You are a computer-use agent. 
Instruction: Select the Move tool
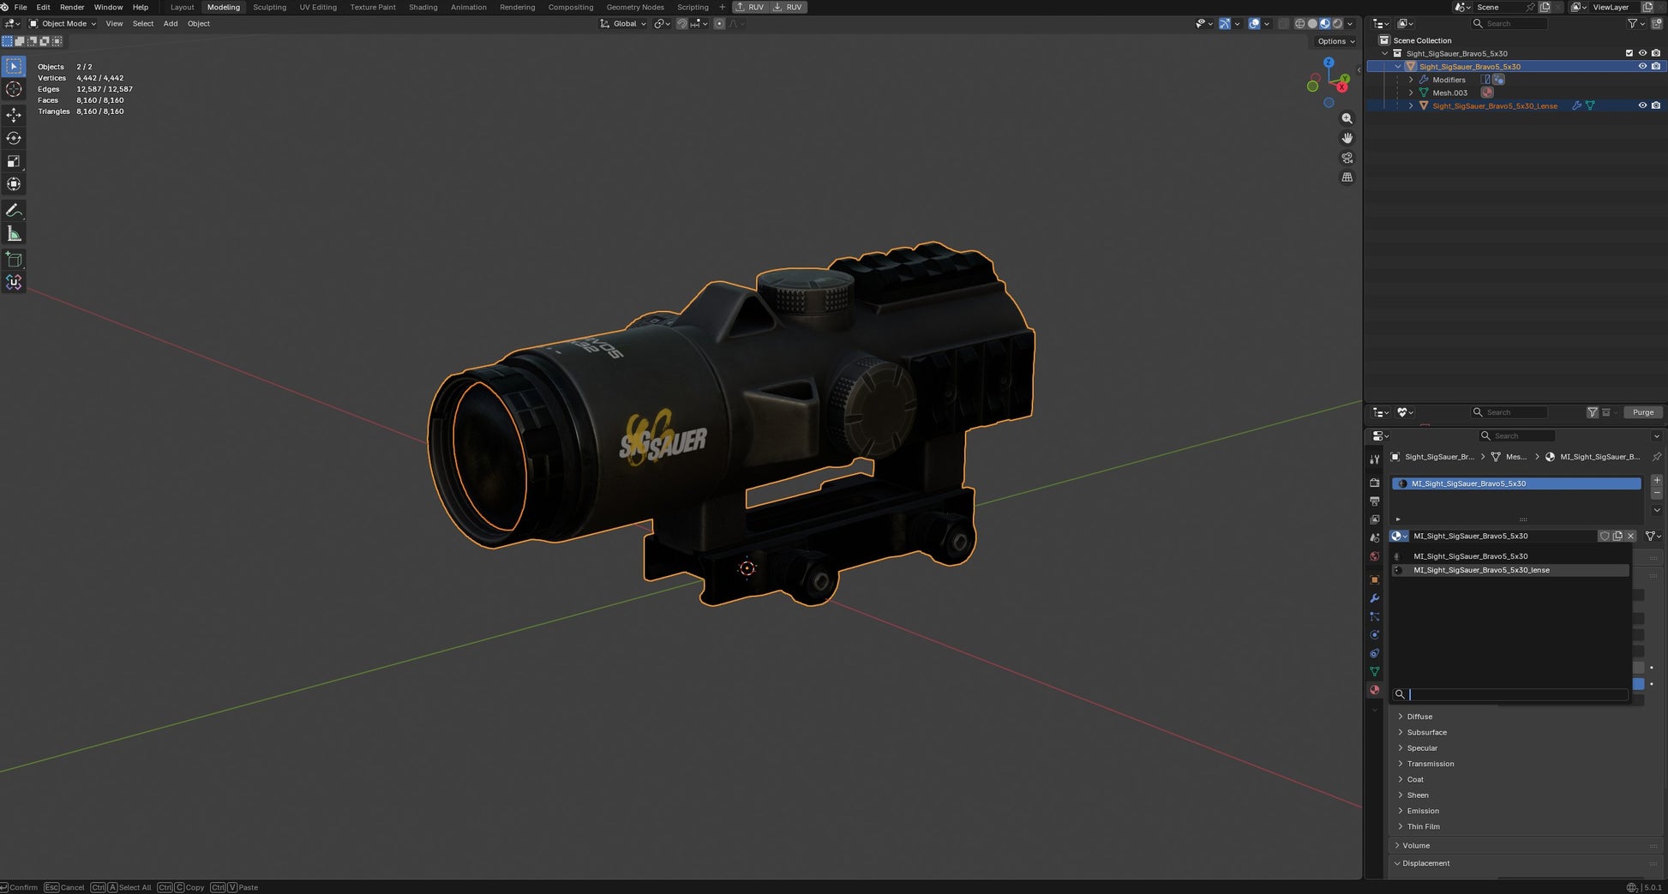14,115
